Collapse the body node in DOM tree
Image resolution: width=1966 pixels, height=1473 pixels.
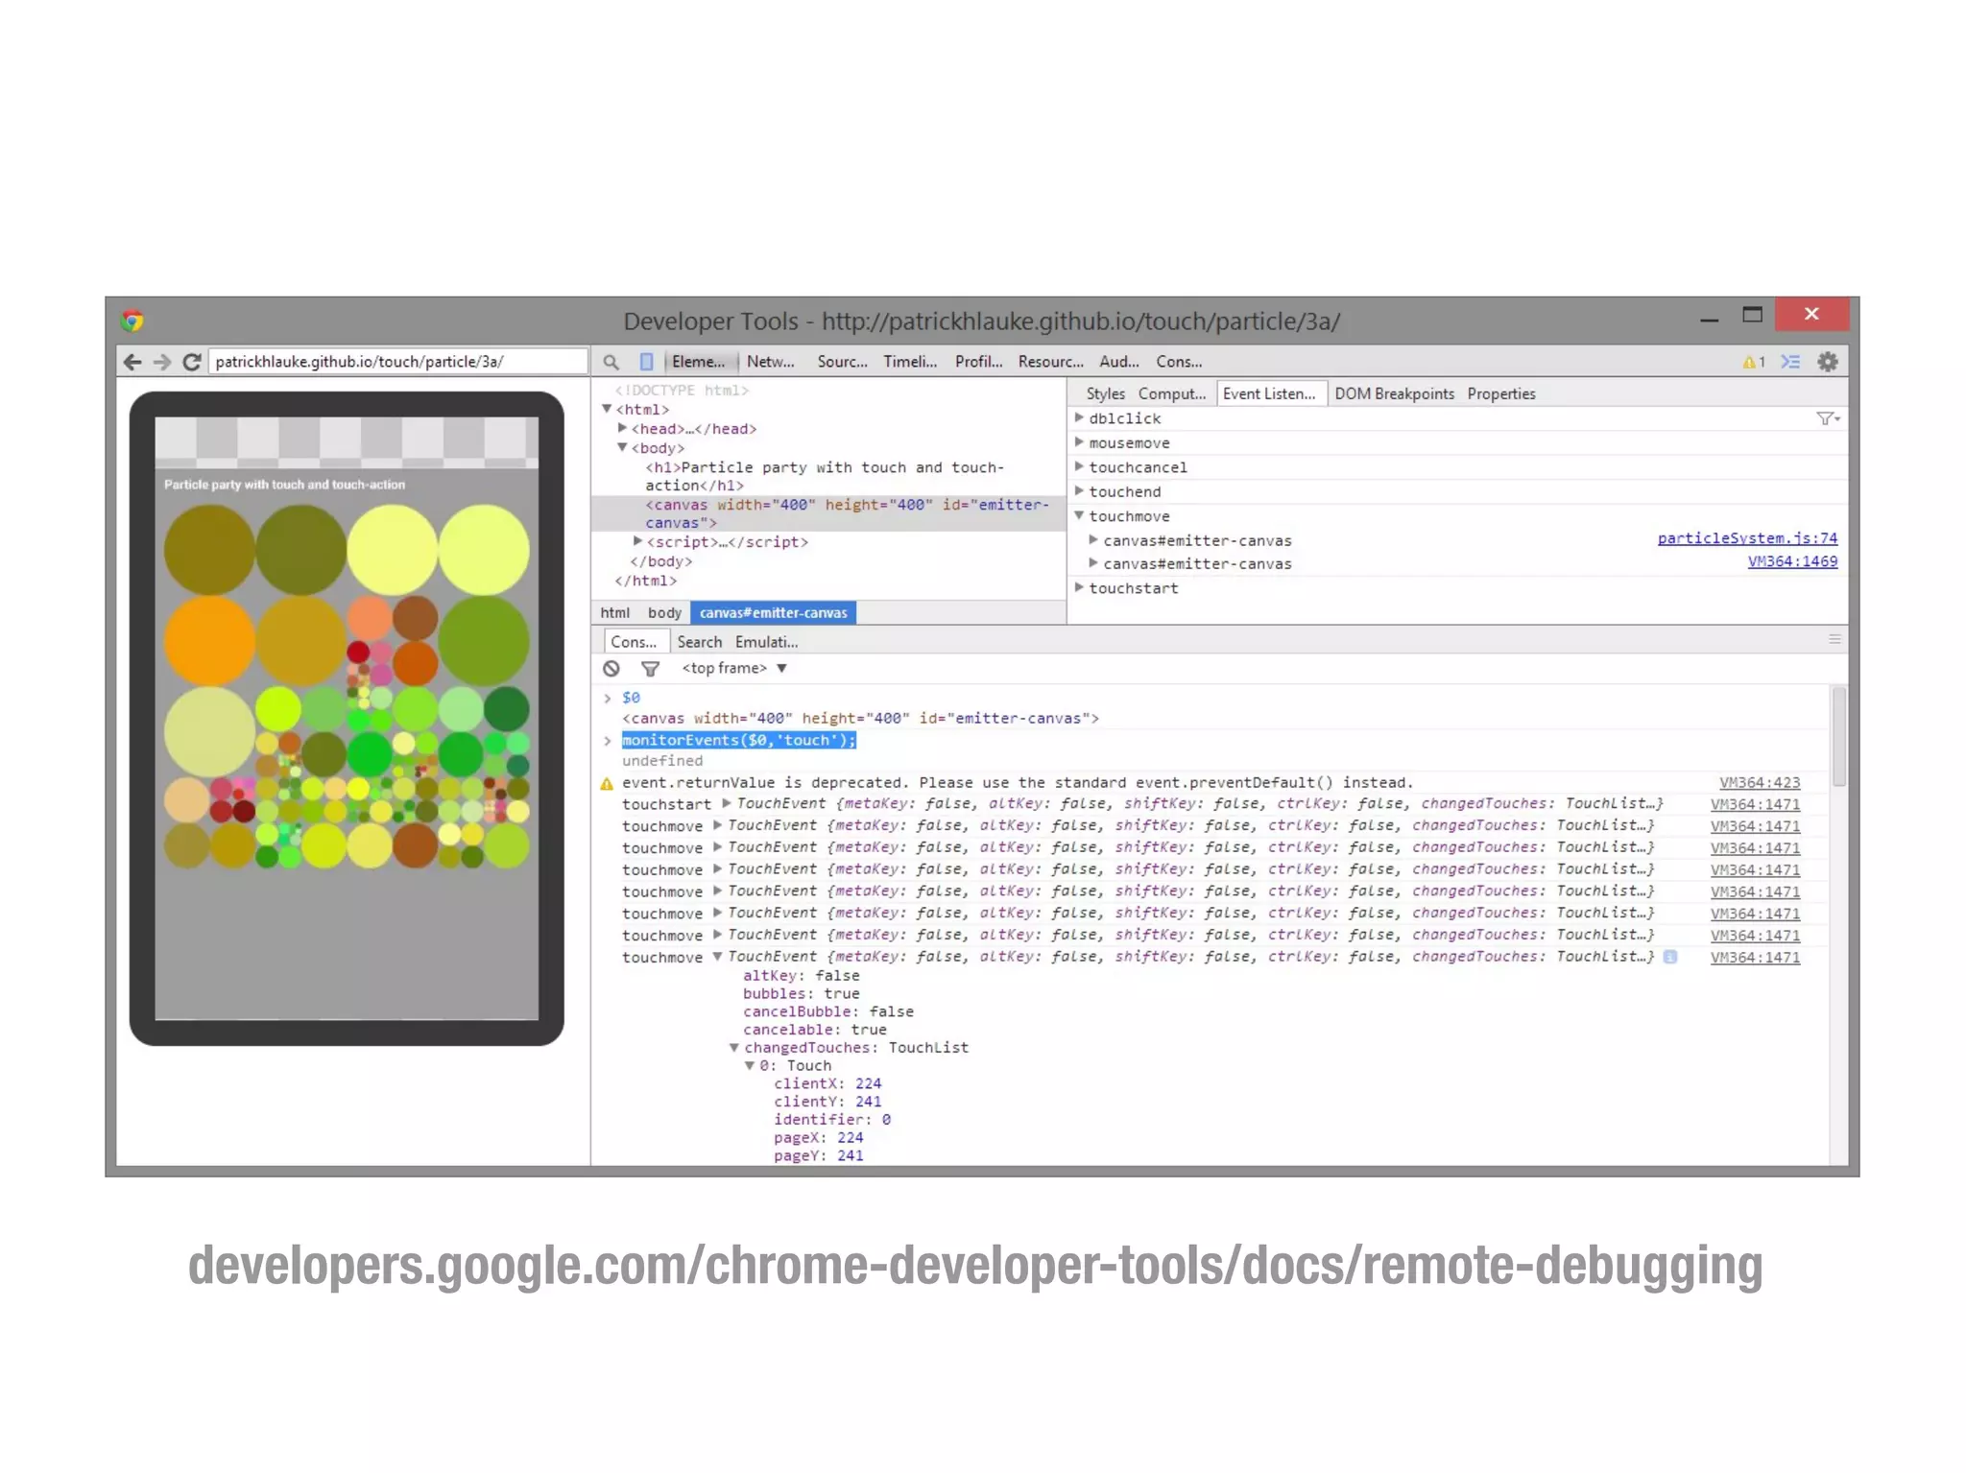(622, 447)
